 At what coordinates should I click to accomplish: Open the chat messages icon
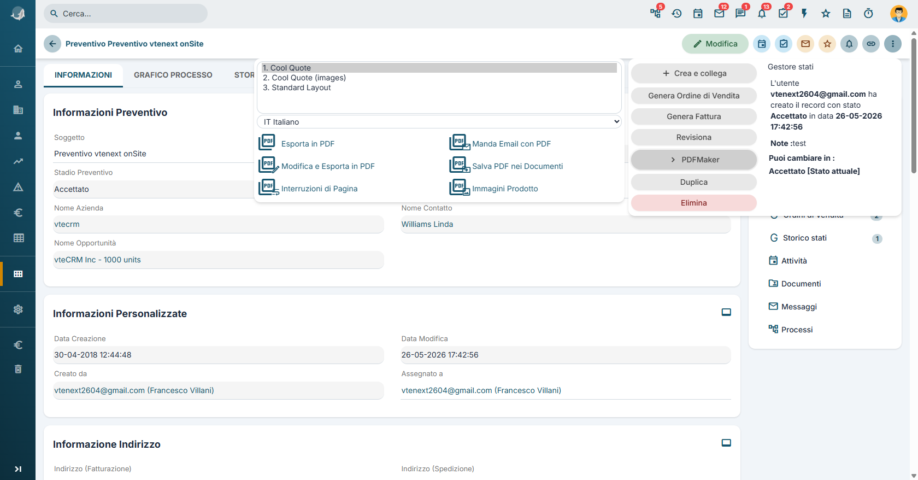click(740, 14)
